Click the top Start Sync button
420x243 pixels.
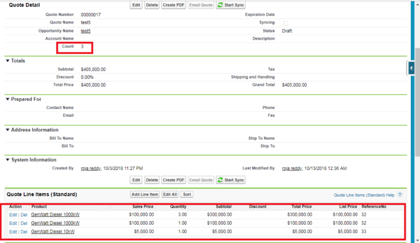click(x=231, y=5)
